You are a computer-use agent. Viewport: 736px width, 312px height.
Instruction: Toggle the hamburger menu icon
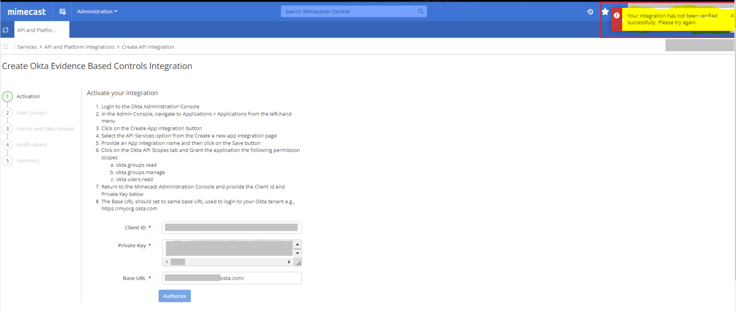[5, 47]
